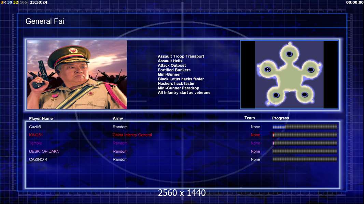Select player name CAZINO 4
364x204 pixels.
38,159
